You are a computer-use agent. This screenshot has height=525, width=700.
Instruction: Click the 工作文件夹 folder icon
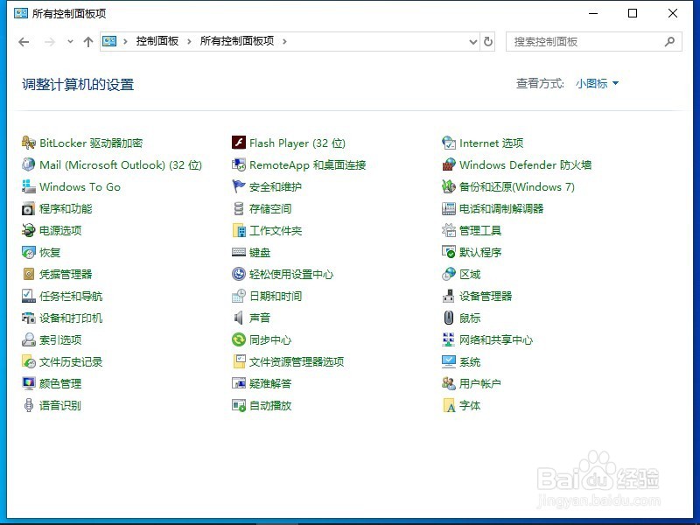click(x=239, y=230)
